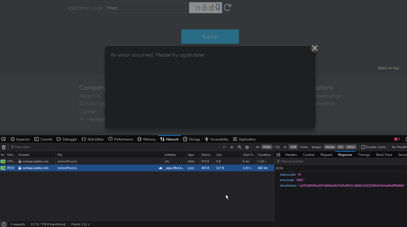
Task: Open the network search magnifier
Action: pyautogui.click(x=239, y=147)
